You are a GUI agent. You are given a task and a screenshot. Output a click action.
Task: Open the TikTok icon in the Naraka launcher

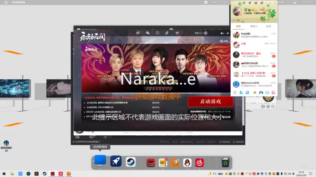point(167,33)
